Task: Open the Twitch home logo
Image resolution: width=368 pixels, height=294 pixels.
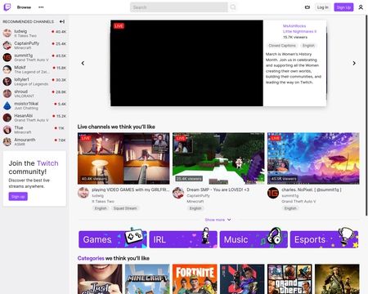Action: [x=7, y=7]
